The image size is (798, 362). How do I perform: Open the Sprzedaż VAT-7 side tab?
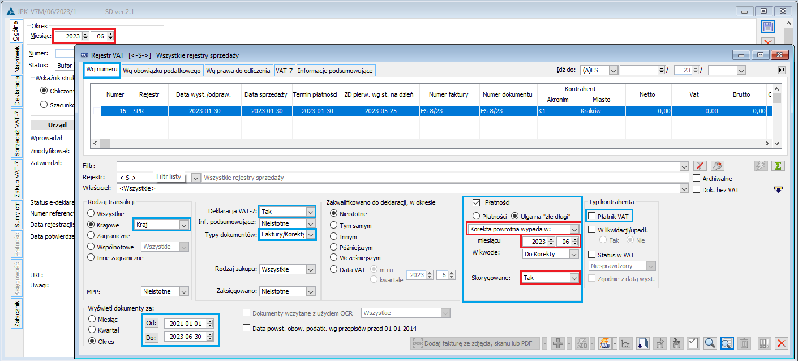pyautogui.click(x=16, y=133)
